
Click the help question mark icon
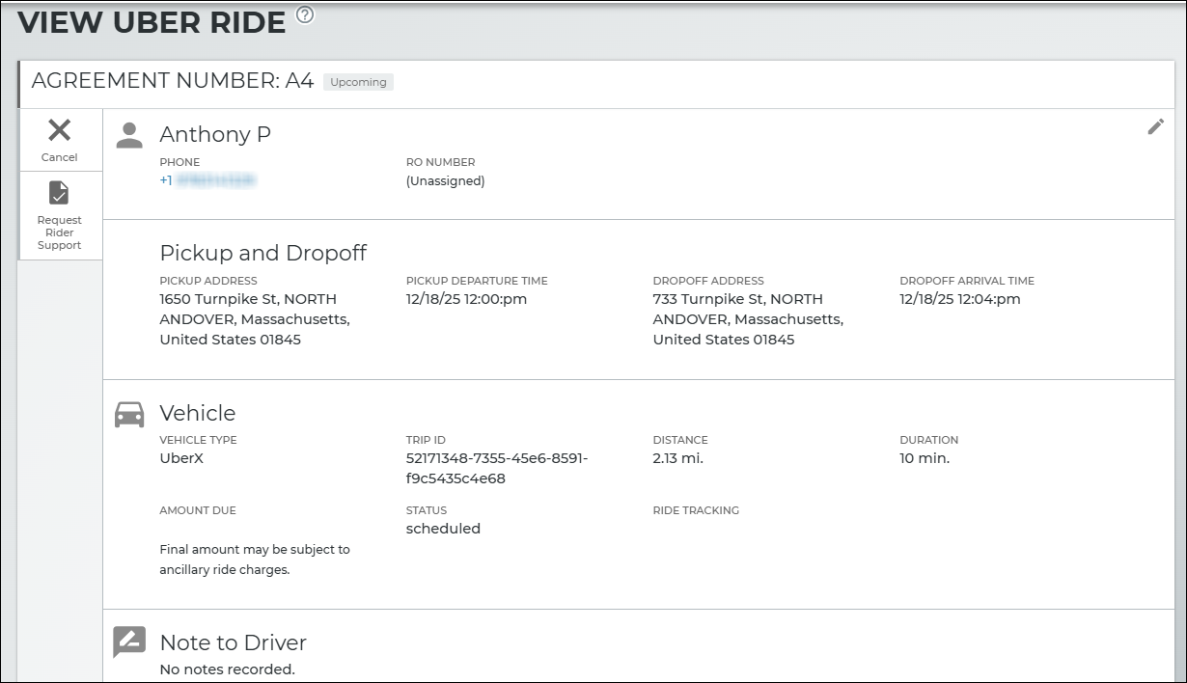(305, 14)
